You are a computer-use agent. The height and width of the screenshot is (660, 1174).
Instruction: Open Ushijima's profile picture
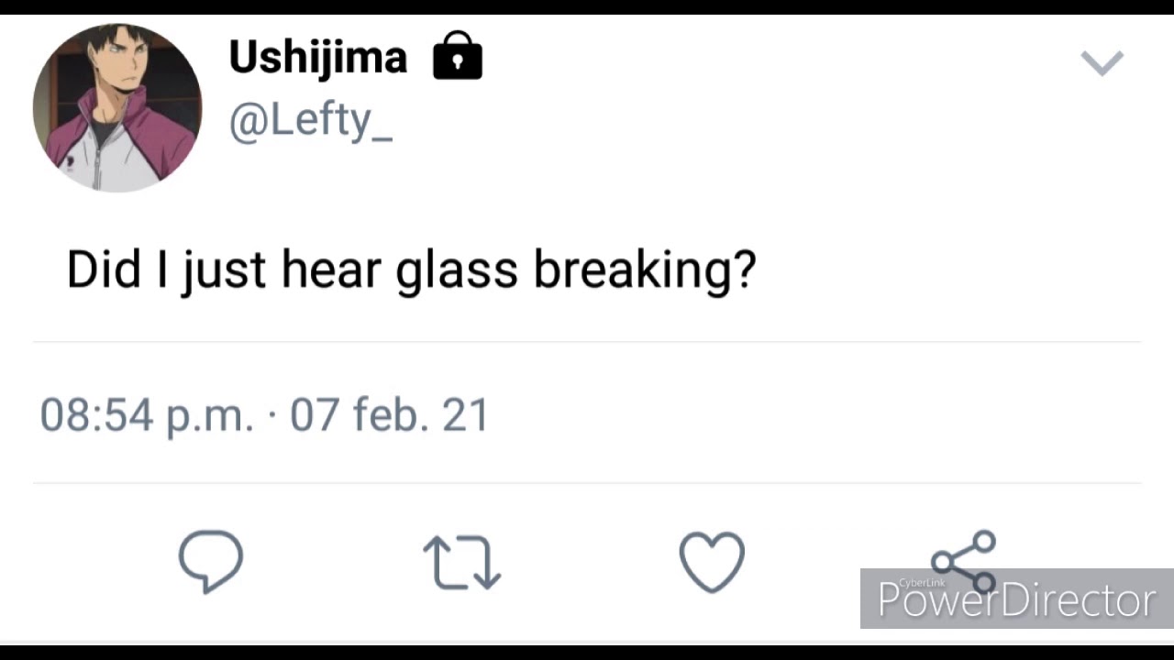(x=117, y=107)
